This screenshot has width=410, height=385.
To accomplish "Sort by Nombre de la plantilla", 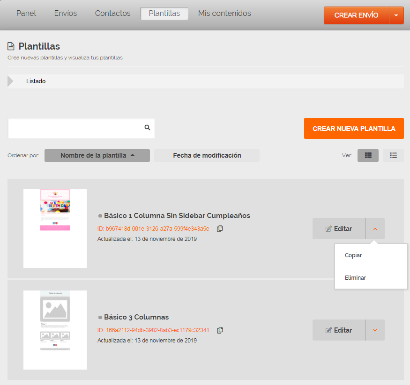I will [97, 155].
